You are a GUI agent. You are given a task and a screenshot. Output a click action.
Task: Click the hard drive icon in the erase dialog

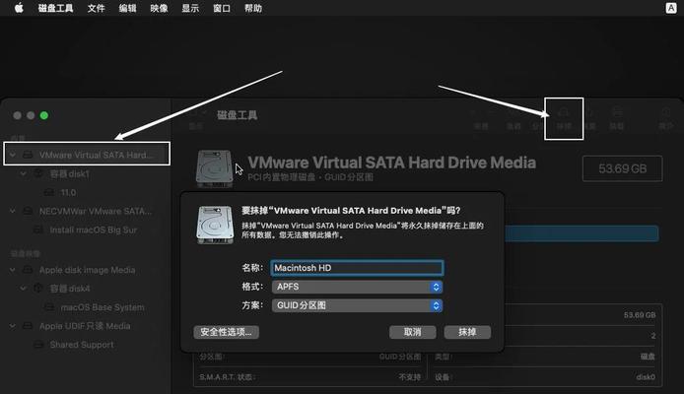(x=215, y=225)
